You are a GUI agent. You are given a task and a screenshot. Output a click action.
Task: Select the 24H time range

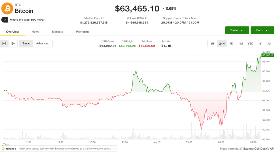coord(222,44)
